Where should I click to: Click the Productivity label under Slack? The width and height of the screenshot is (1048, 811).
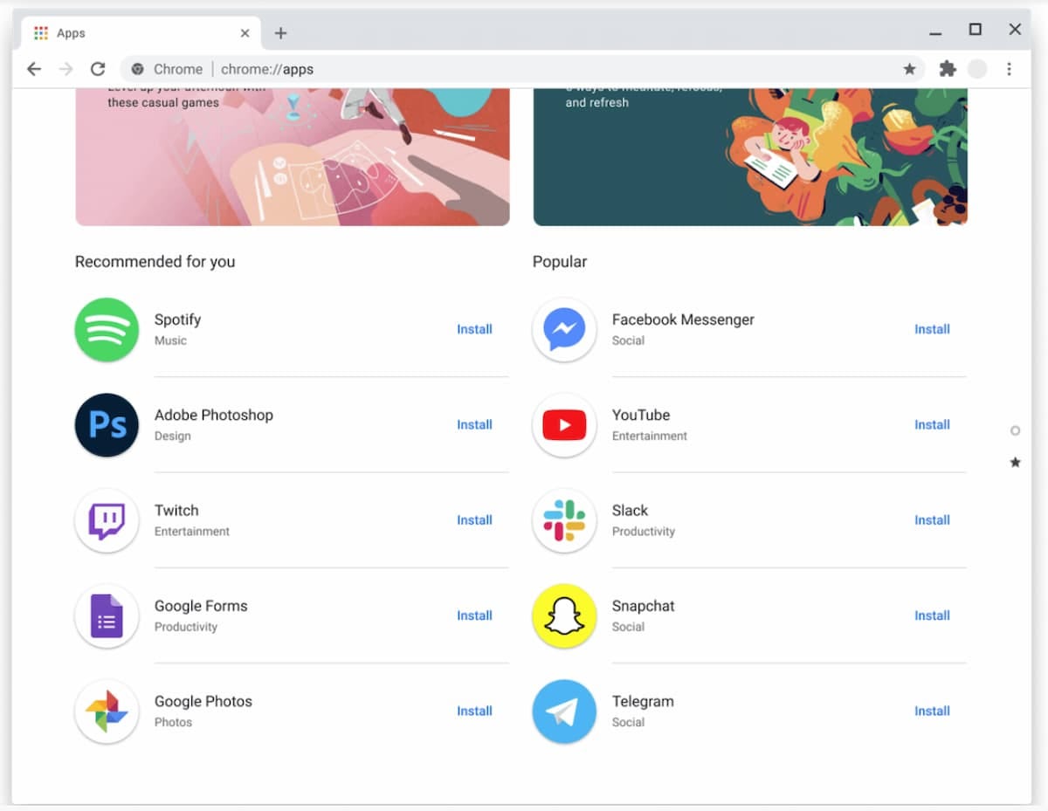[x=644, y=531]
